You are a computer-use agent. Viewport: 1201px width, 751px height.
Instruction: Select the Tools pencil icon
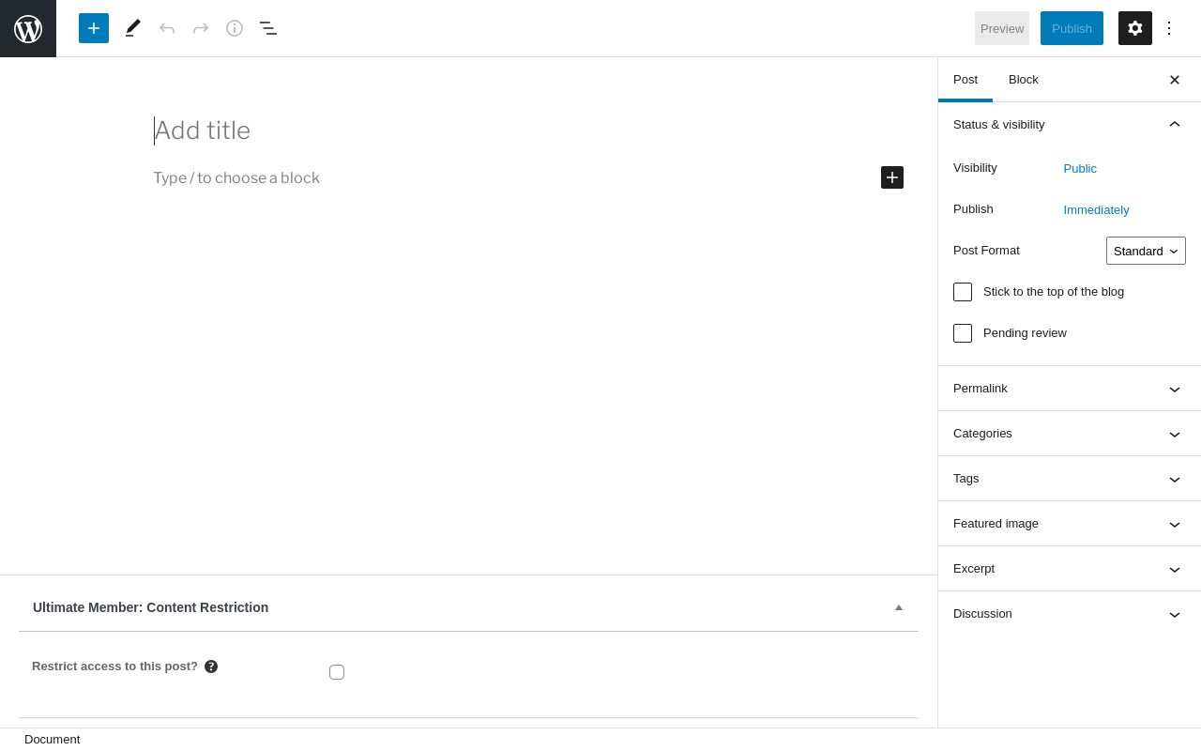tap(133, 28)
